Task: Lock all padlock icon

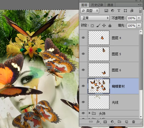Action: point(110,26)
